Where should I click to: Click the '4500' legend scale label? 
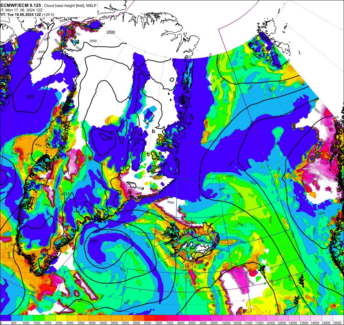pos(103,323)
